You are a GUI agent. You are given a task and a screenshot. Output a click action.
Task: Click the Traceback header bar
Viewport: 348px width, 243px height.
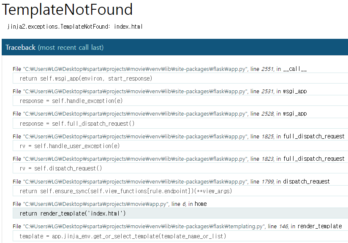point(175,47)
